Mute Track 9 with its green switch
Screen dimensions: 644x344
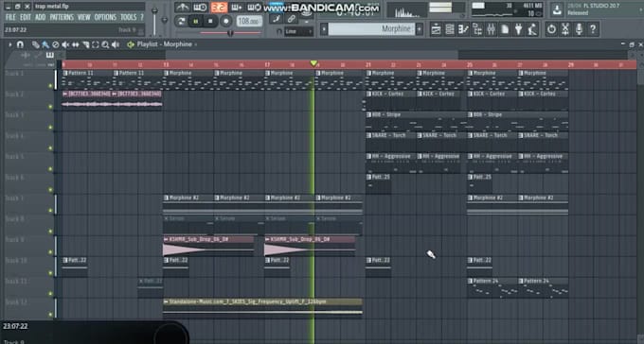[51, 252]
